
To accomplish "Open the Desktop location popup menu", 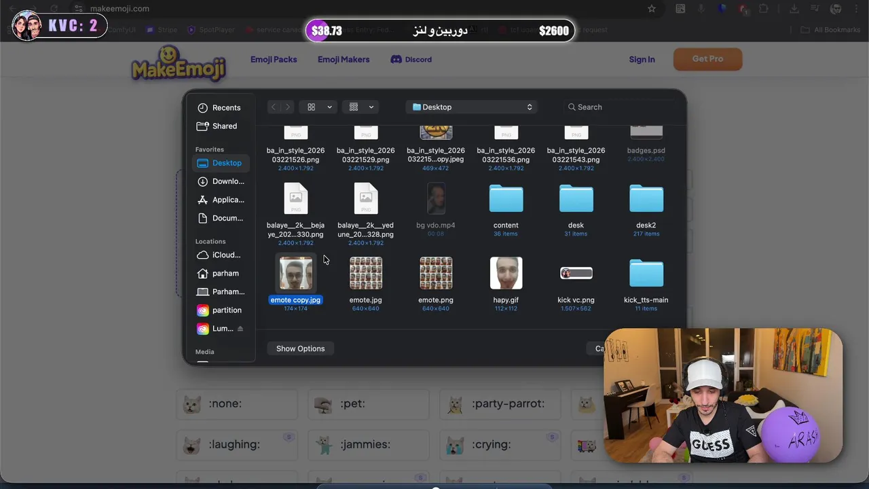I will [x=472, y=107].
